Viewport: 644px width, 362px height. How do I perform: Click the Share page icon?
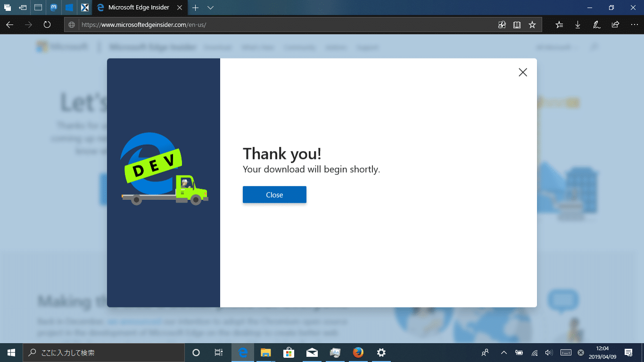click(x=615, y=25)
